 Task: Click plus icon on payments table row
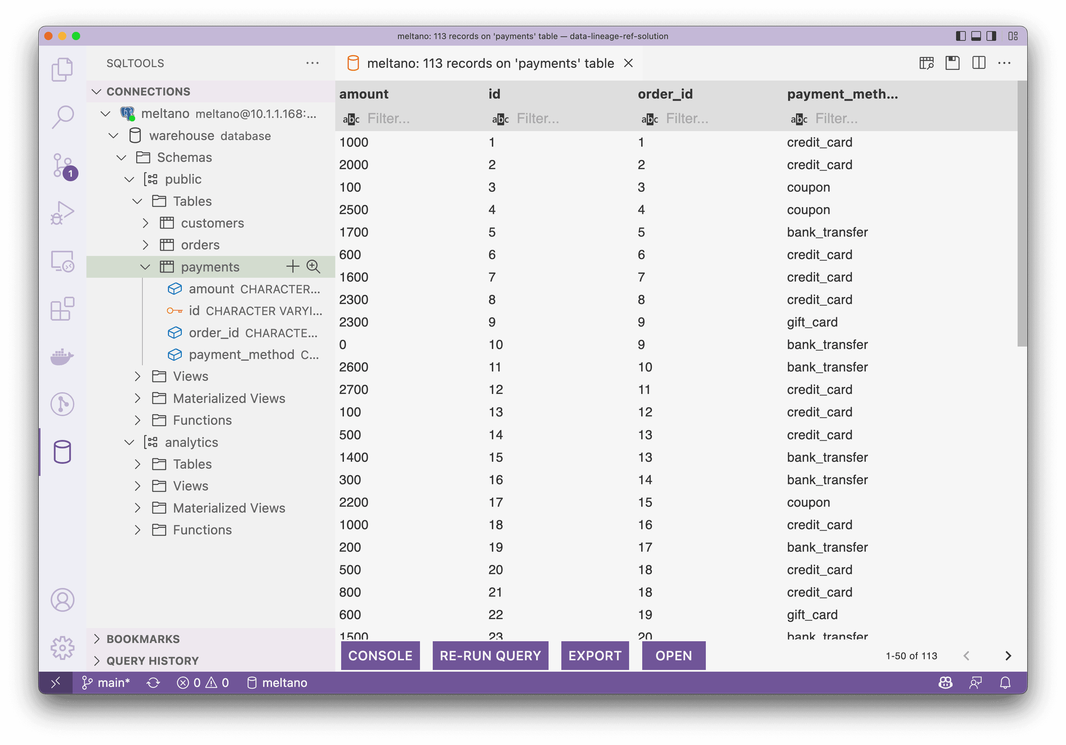click(x=292, y=267)
